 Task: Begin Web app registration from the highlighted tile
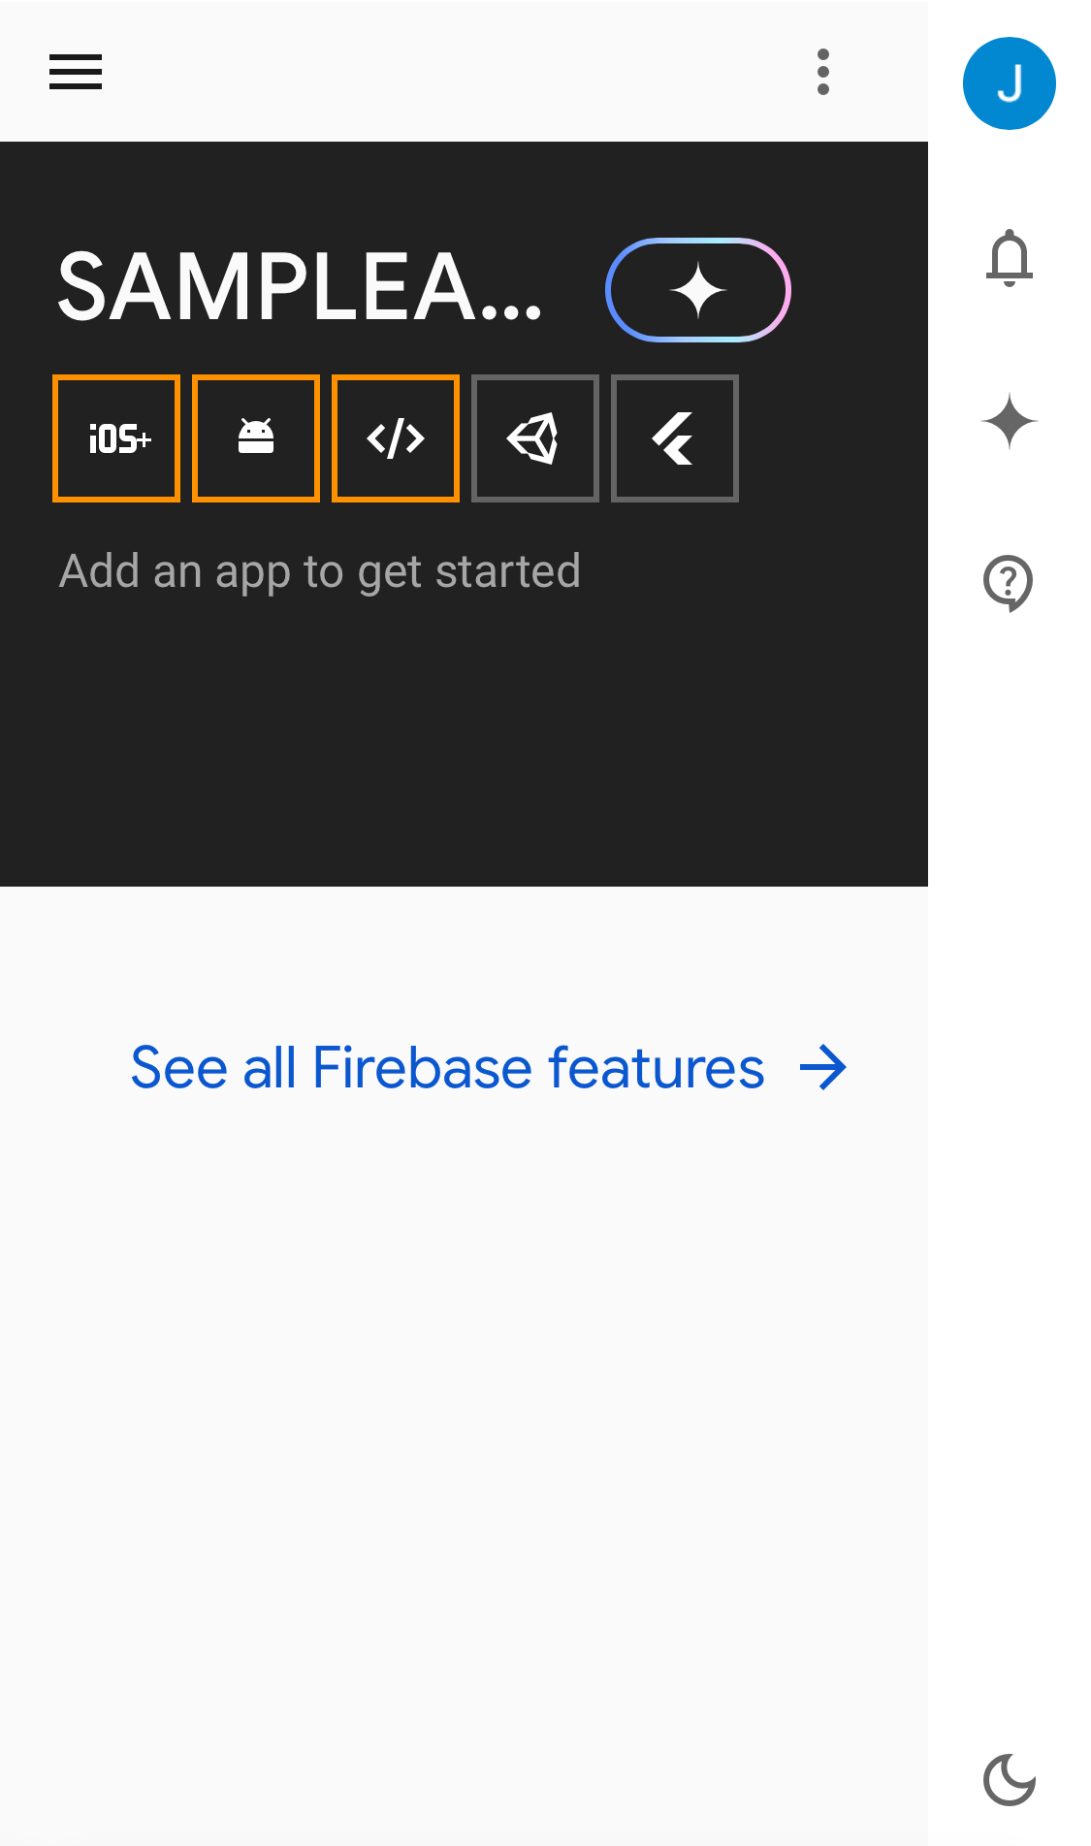[395, 437]
